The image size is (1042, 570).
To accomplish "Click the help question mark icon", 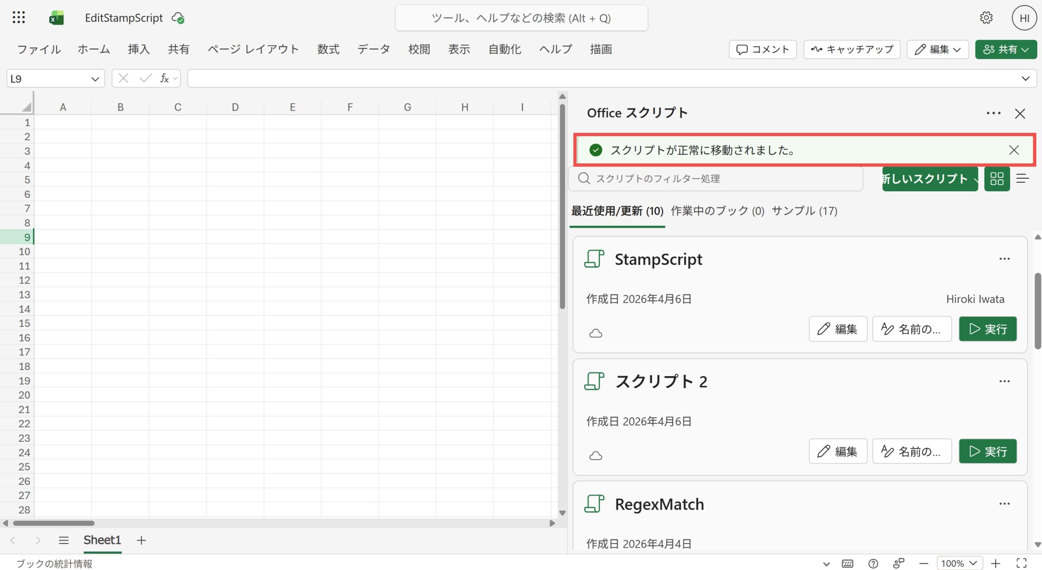I will coord(873,563).
